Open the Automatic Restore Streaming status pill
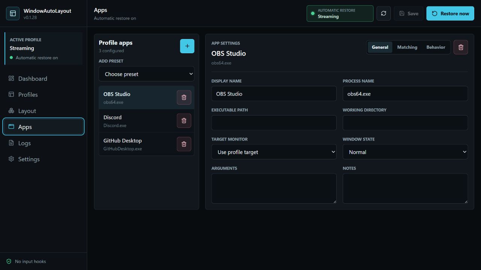Image resolution: width=481 pixels, height=270 pixels. tap(340, 13)
